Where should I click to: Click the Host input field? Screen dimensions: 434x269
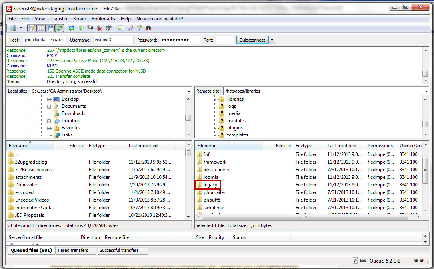44,40
